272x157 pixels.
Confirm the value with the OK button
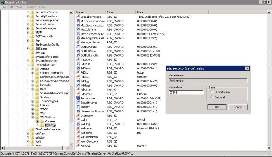(217, 107)
